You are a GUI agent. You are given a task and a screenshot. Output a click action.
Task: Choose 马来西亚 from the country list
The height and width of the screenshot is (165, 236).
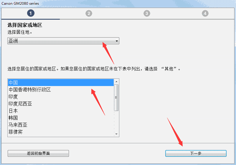pyautogui.click(x=61, y=125)
